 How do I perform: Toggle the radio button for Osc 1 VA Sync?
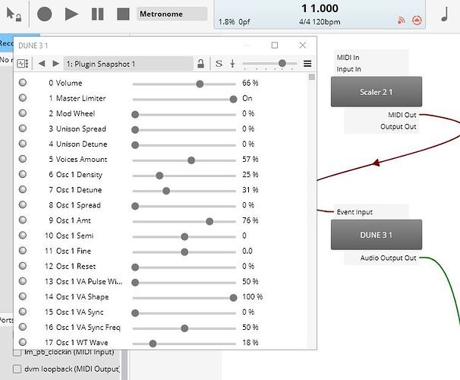(23, 312)
